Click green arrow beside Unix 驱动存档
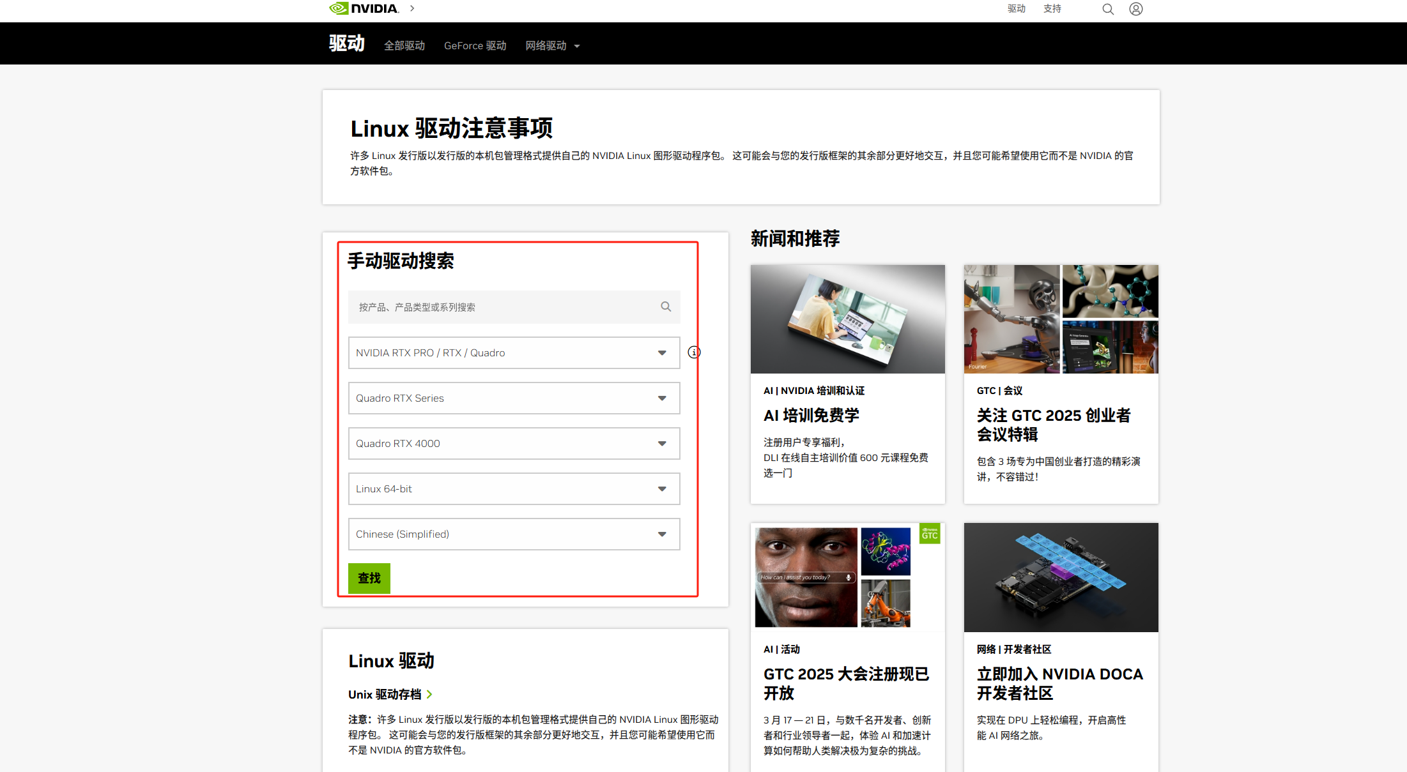Screen dimensions: 1407x772 429,695
